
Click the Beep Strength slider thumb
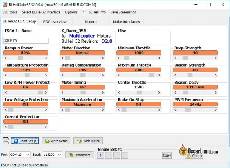pyautogui.click(x=185, y=58)
